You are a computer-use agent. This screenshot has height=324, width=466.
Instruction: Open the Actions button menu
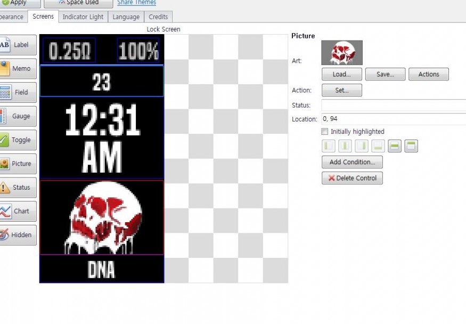pos(429,74)
